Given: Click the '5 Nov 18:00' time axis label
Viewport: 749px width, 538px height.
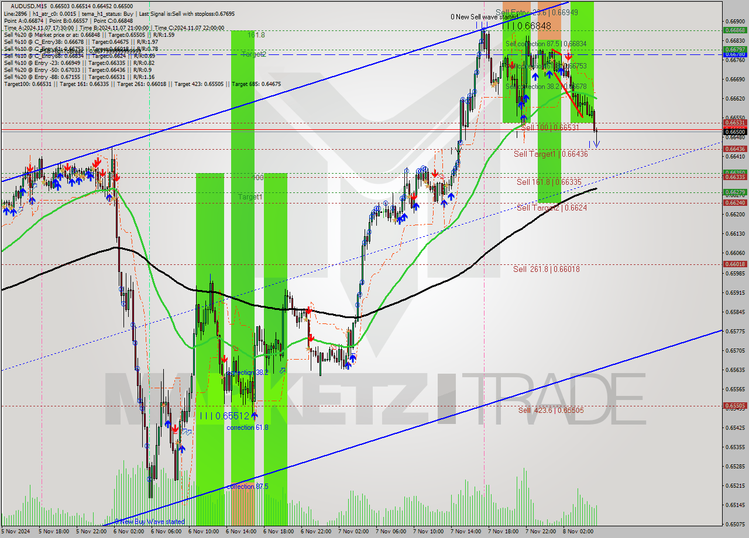Looking at the screenshot, I should pyautogui.click(x=54, y=532).
